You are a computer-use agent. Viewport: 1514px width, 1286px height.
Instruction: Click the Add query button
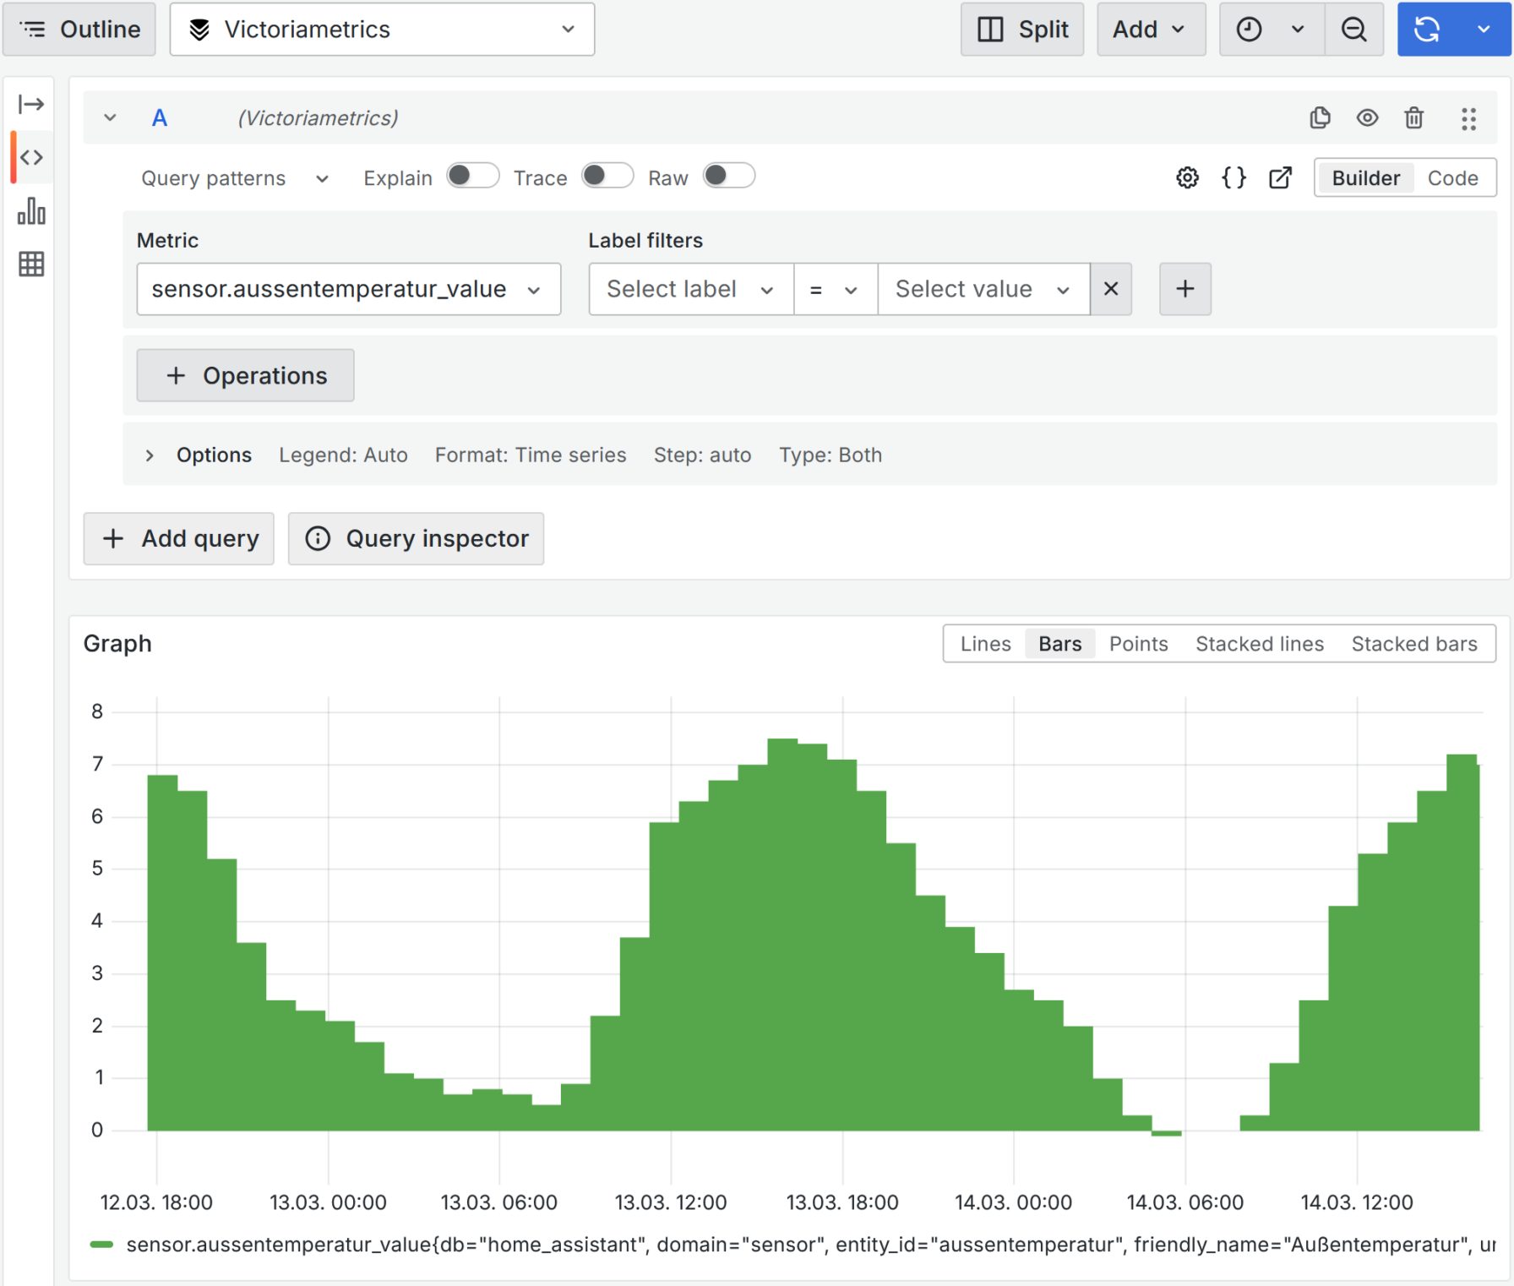pos(178,538)
